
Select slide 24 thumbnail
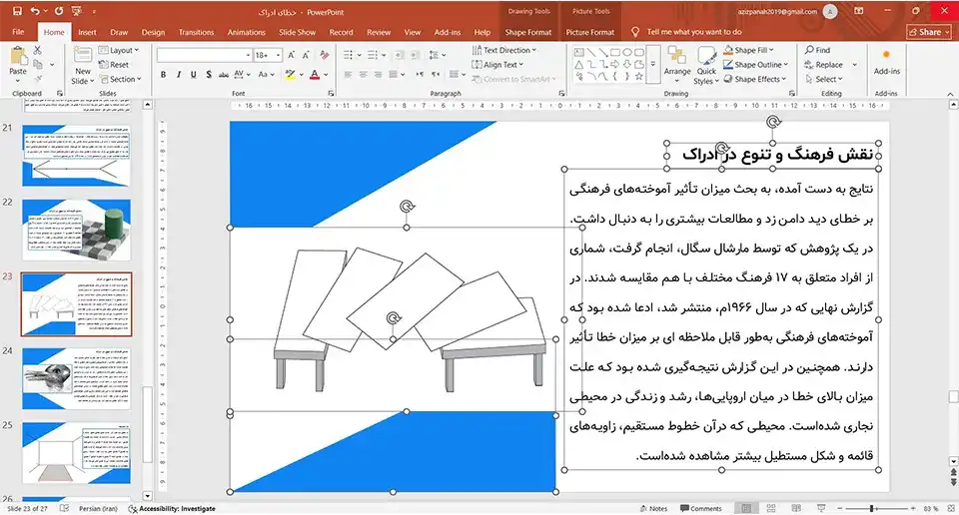tap(77, 379)
